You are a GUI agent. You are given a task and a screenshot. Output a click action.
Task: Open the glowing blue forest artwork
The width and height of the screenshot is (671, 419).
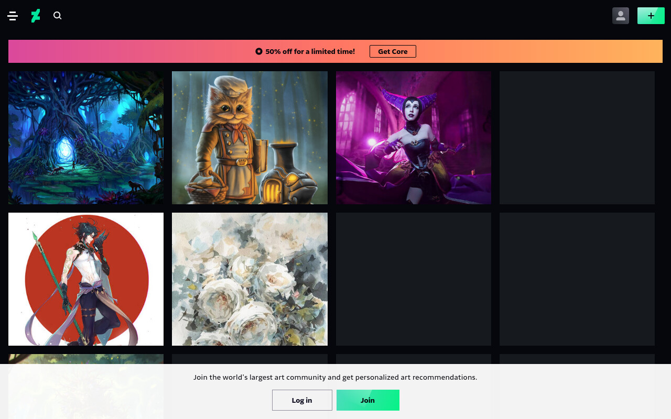tap(86, 138)
